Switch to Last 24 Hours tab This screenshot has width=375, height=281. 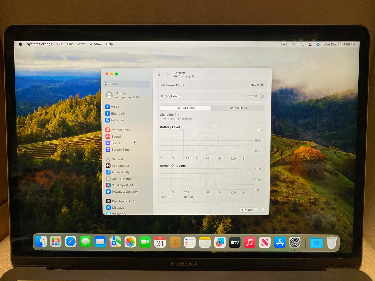(185, 108)
